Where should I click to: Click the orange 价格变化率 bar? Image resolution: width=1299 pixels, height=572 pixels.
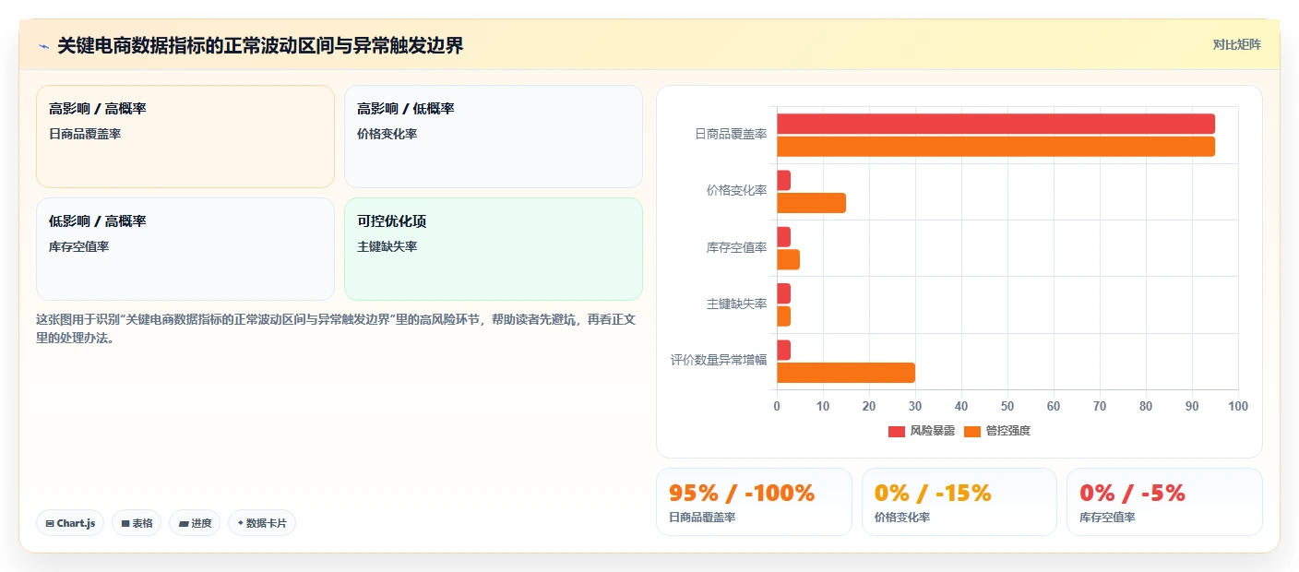click(x=811, y=203)
